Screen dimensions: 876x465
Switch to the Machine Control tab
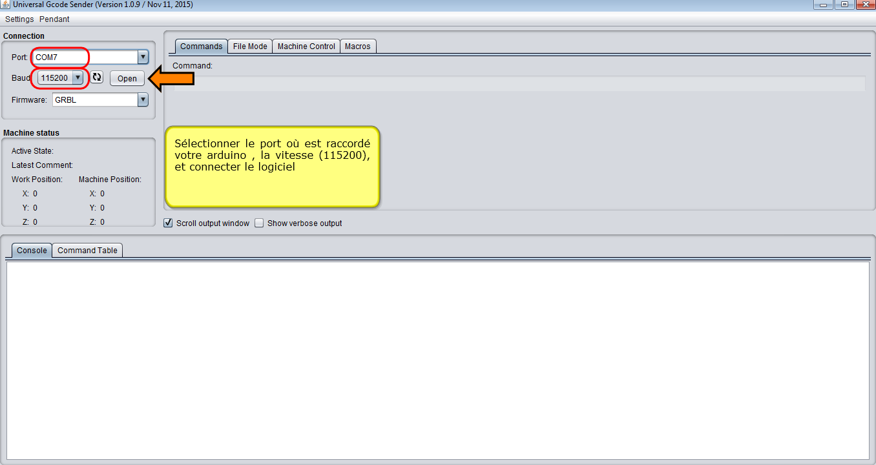[306, 46]
